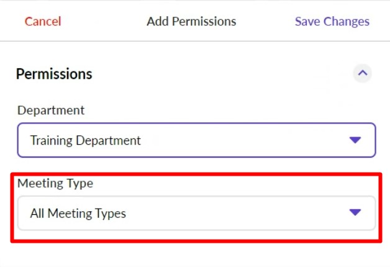Open the Meeting Type combo box

pos(196,213)
